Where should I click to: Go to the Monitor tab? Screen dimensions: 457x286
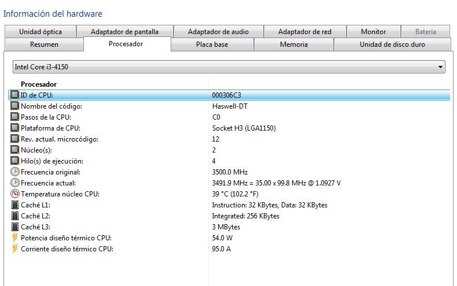373,32
